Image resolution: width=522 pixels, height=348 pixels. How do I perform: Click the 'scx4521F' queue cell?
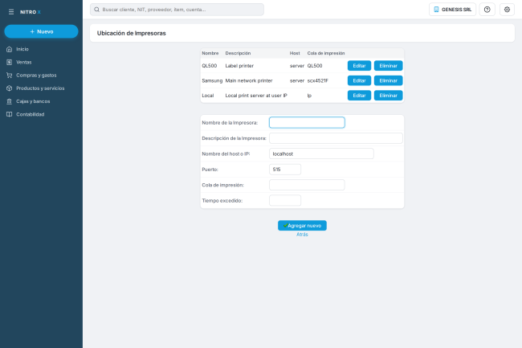point(317,80)
